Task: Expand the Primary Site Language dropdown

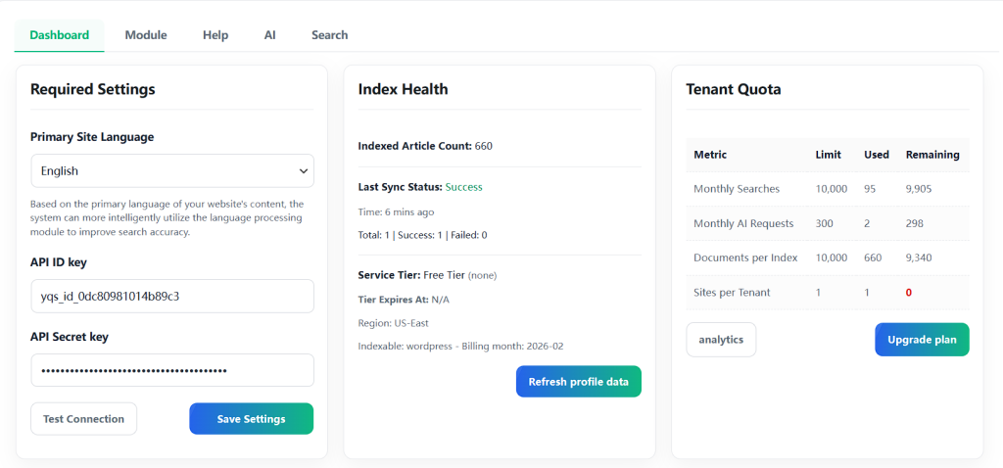Action: point(172,170)
